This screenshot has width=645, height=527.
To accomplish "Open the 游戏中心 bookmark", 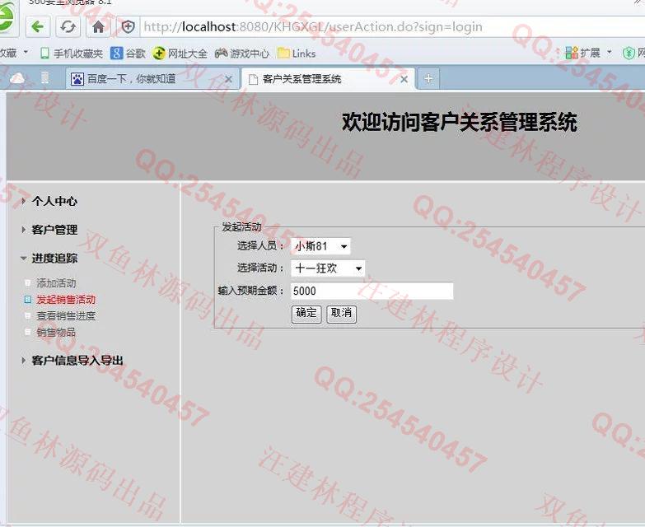I will point(242,54).
